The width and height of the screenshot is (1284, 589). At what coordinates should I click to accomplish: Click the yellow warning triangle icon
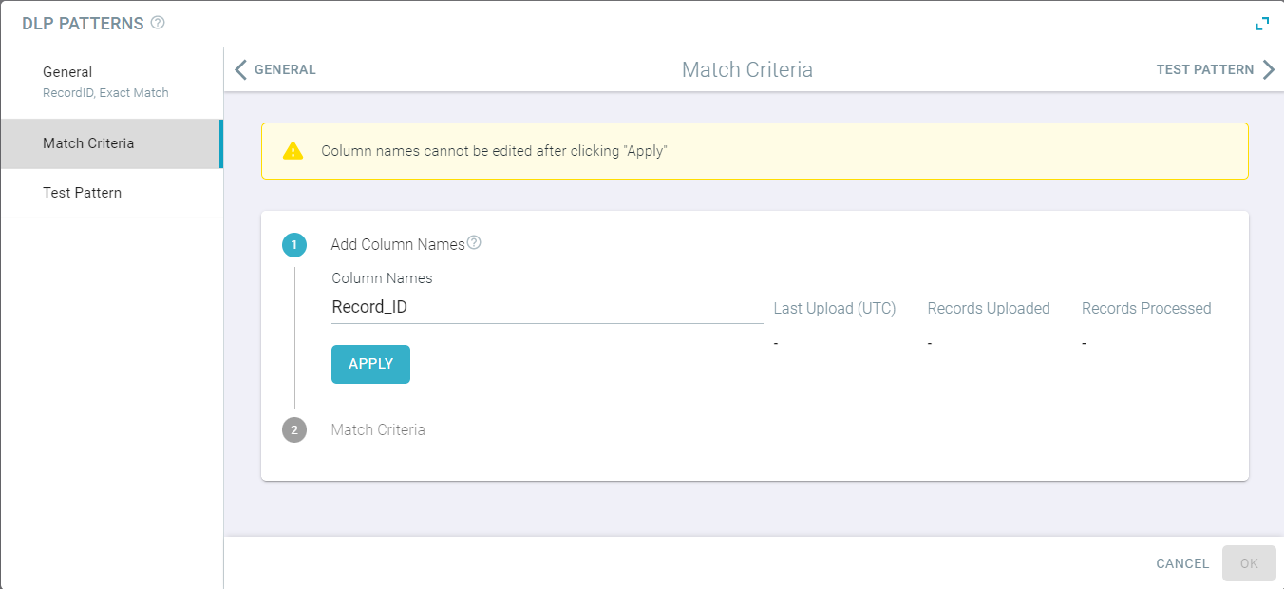click(x=294, y=150)
